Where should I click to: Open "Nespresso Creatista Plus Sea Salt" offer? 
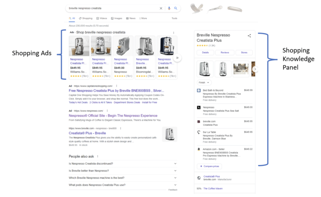coord(224,111)
